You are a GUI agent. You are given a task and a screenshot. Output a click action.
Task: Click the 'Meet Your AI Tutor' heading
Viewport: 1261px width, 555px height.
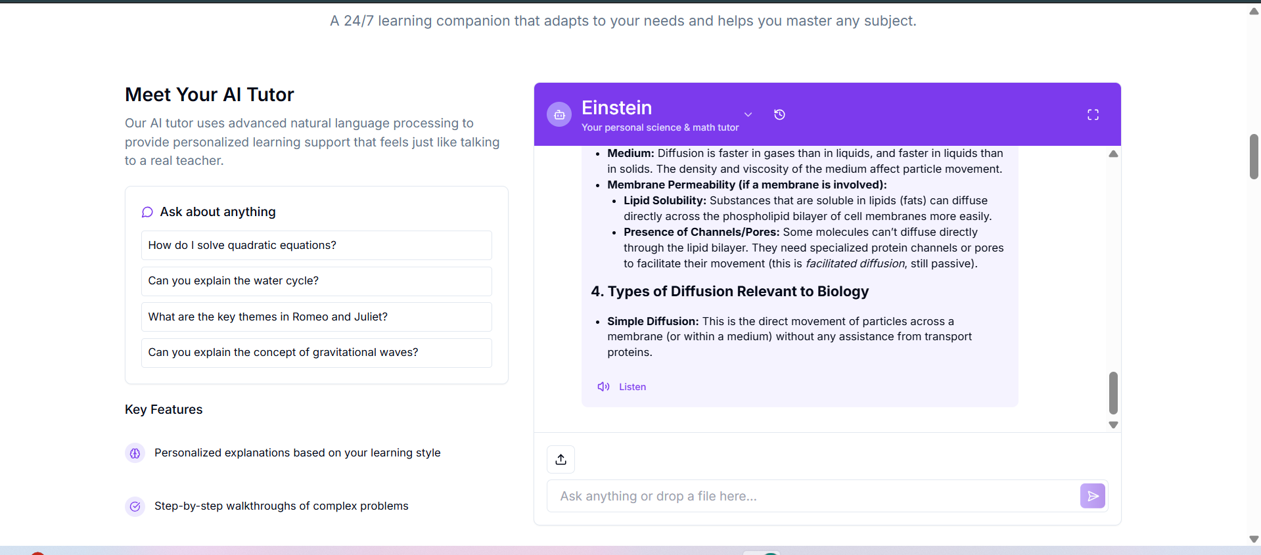[210, 95]
